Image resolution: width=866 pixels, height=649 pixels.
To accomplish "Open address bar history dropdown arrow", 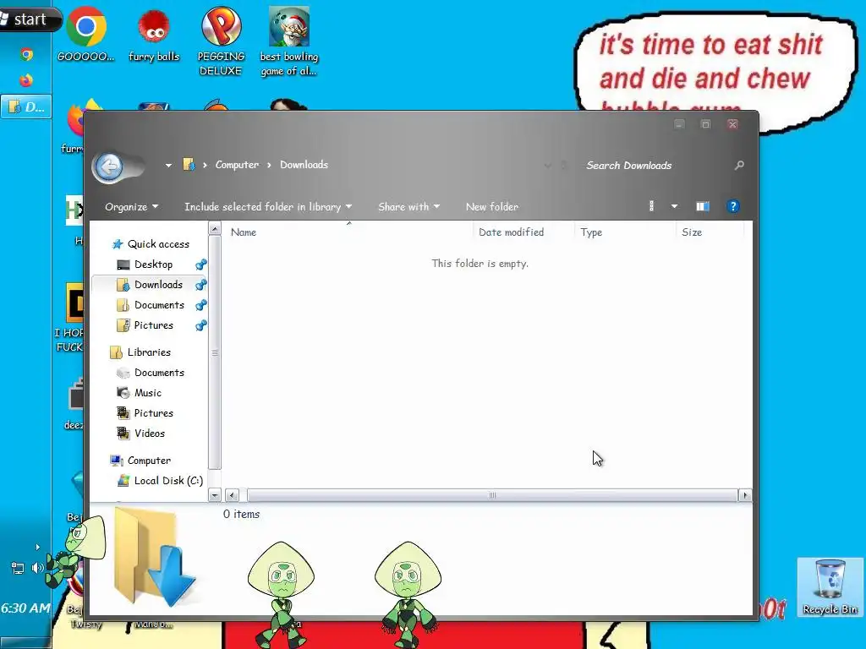I will 547,165.
